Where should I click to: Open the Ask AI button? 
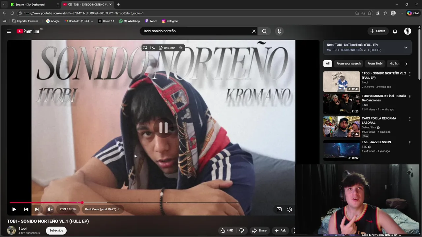(280, 230)
